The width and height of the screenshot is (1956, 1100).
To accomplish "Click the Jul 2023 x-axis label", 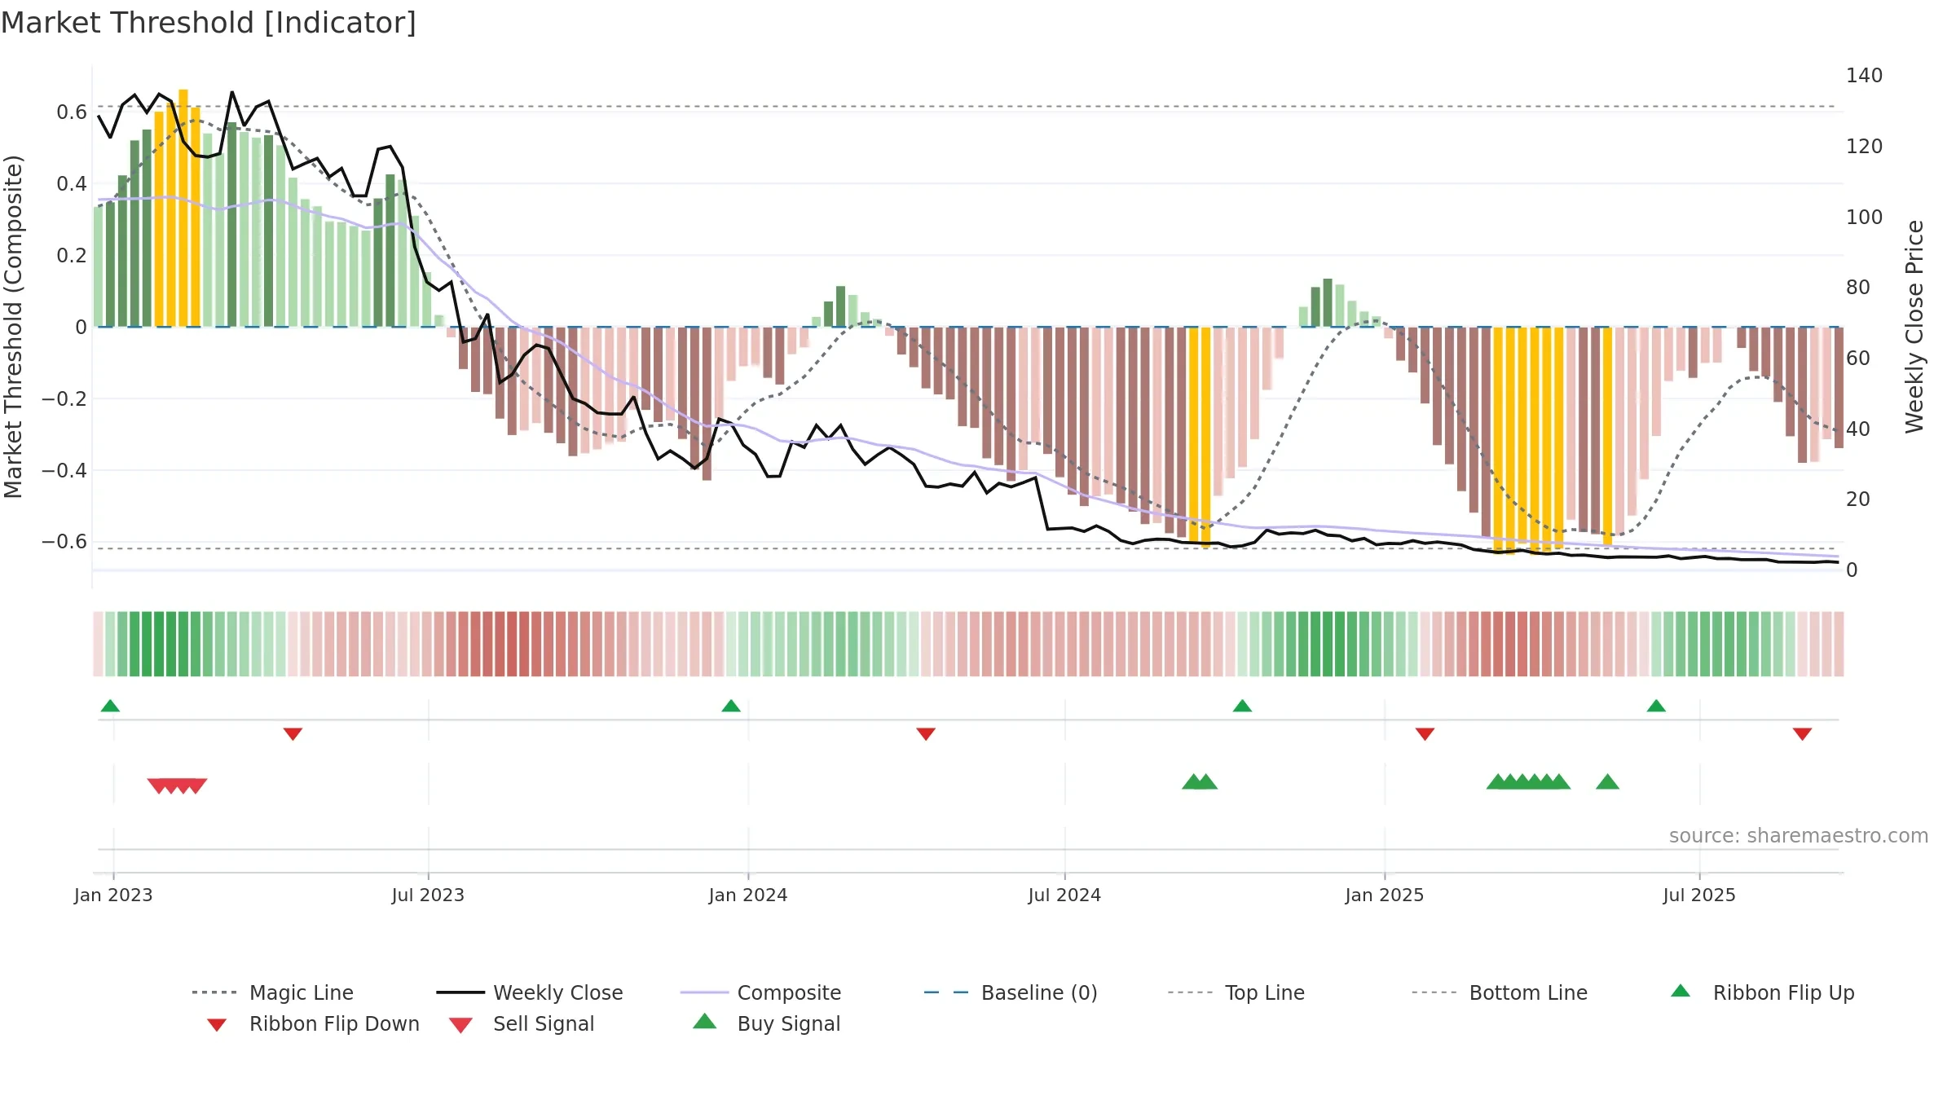I will (428, 895).
